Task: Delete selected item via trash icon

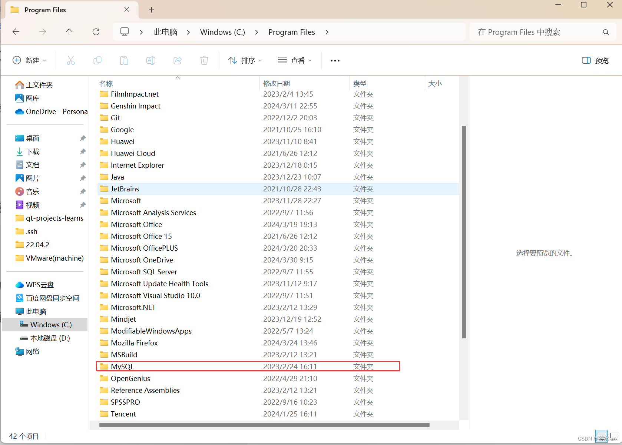Action: [204, 60]
